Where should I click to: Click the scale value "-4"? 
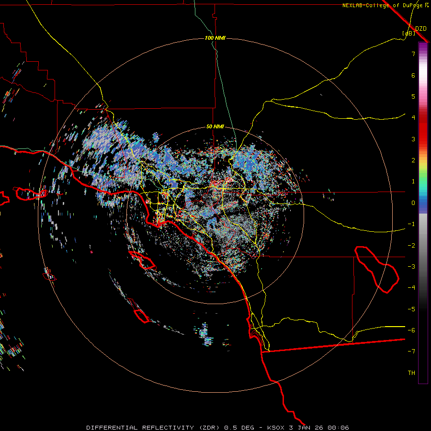[x=411, y=288]
